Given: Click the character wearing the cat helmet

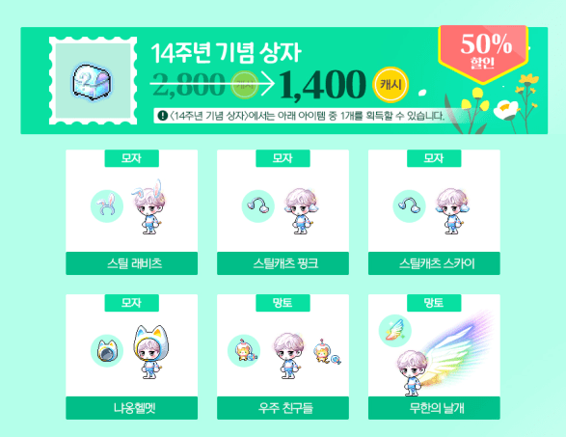Looking at the screenshot, I should 150,351.
